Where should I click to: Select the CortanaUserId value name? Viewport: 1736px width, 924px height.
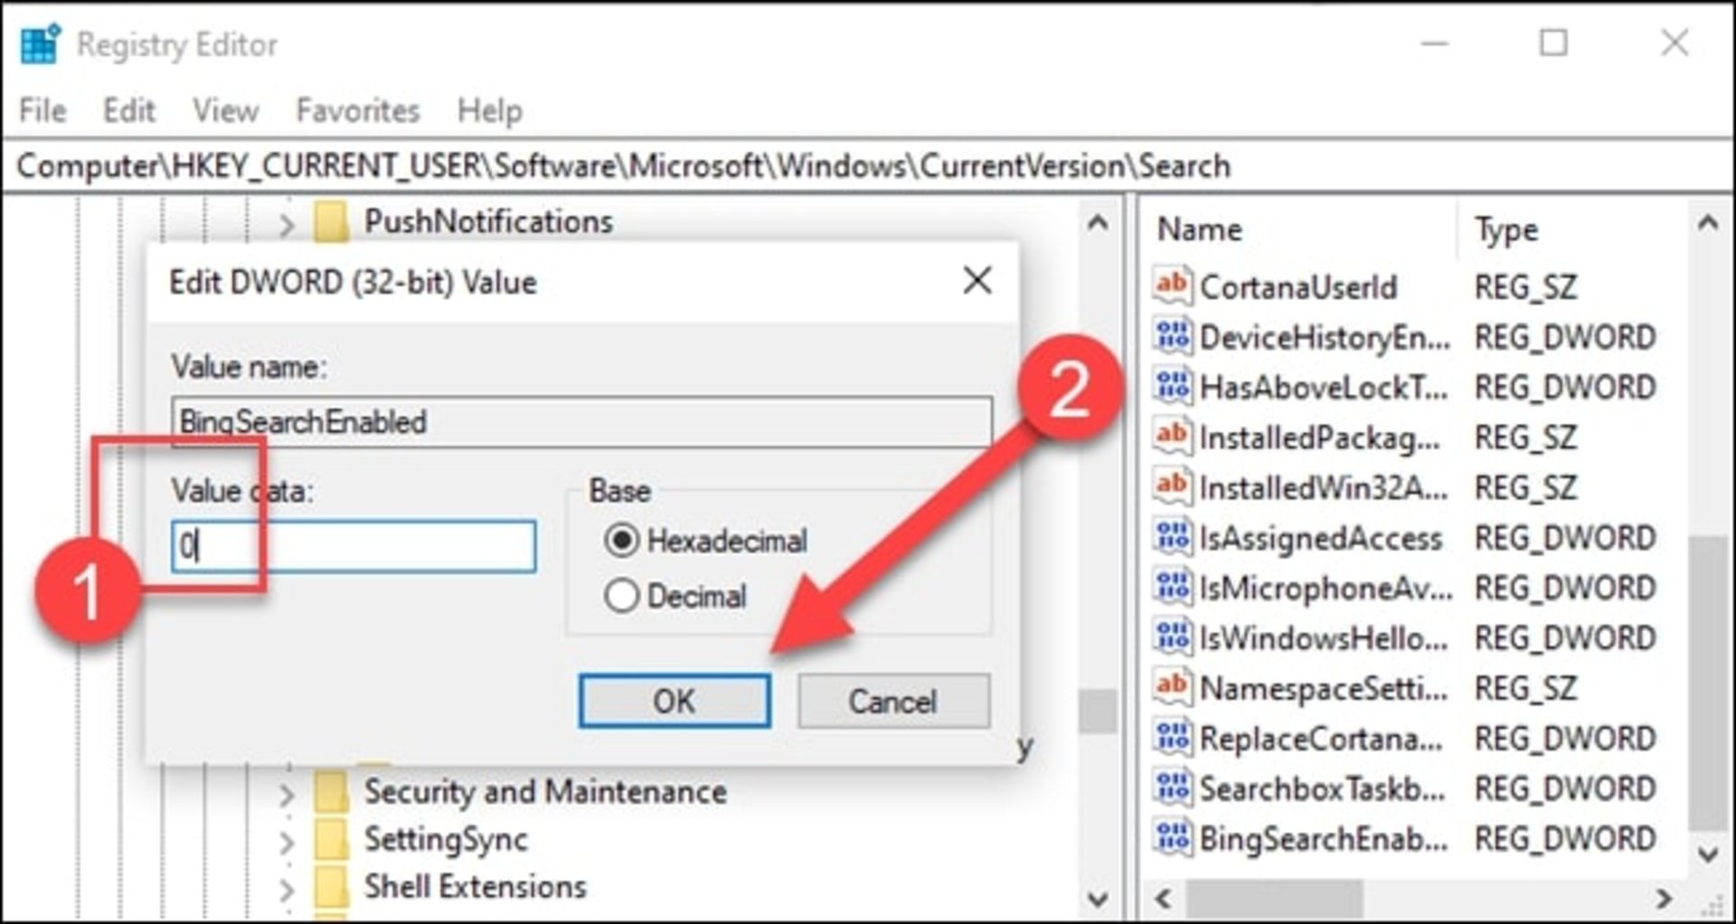click(x=1298, y=288)
